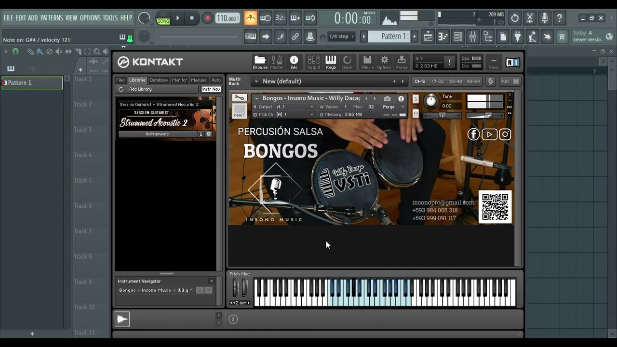The height and width of the screenshot is (347, 617).
Task: Open the FL Studio plugin picker plug icon
Action: (518, 37)
